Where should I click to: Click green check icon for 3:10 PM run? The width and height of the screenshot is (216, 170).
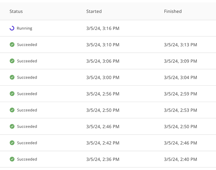[x=12, y=45]
